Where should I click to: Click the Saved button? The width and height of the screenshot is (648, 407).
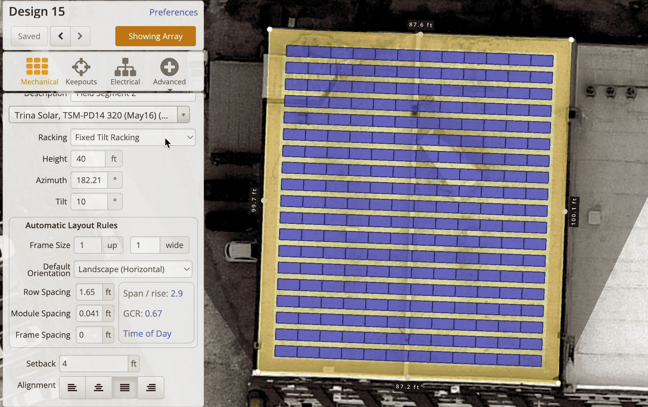[x=29, y=36]
